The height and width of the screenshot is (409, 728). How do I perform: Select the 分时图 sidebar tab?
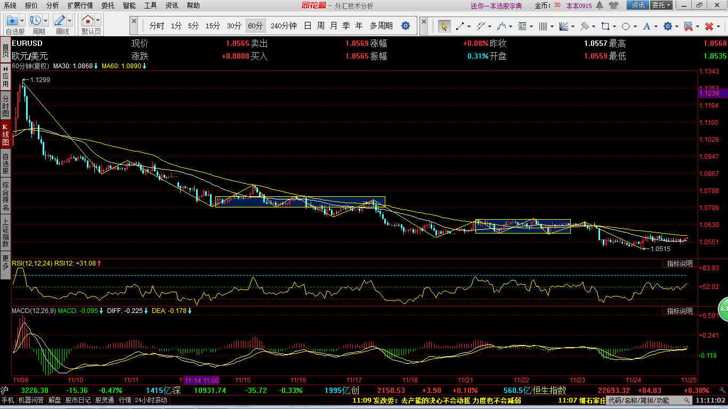tap(5, 106)
